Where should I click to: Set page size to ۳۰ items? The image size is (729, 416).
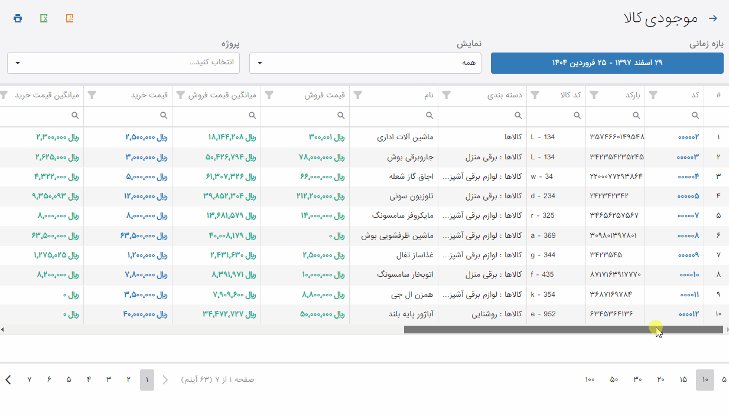[637, 379]
